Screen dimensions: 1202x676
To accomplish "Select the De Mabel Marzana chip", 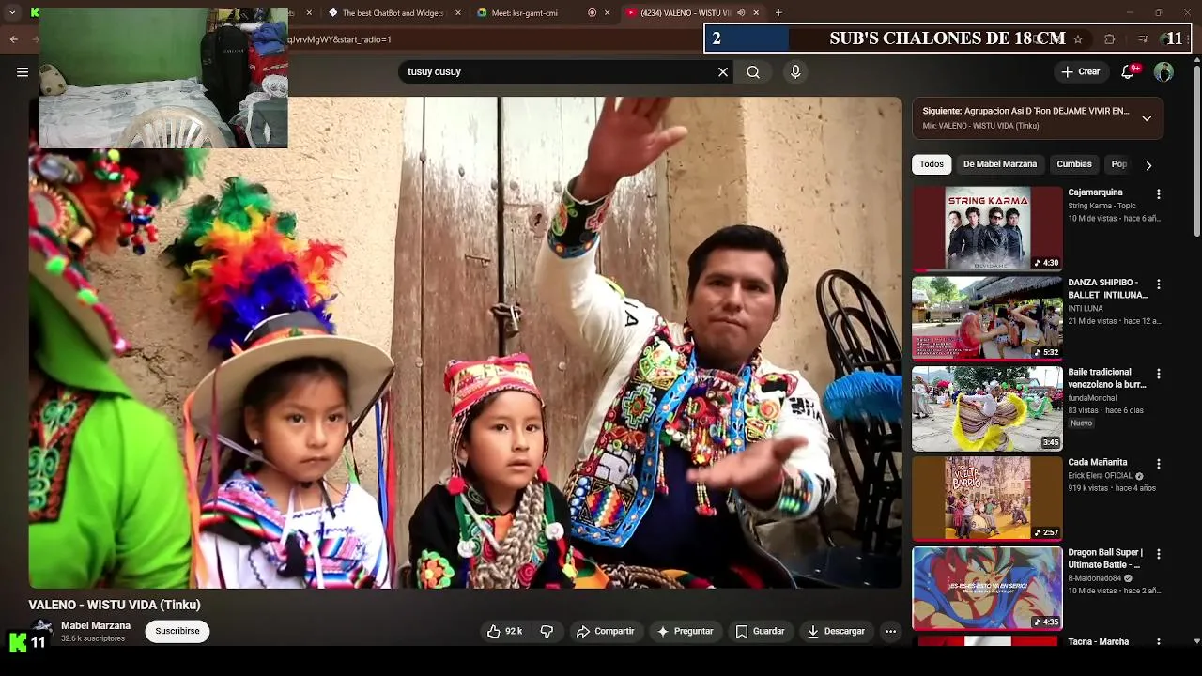I will pyautogui.click(x=1000, y=164).
